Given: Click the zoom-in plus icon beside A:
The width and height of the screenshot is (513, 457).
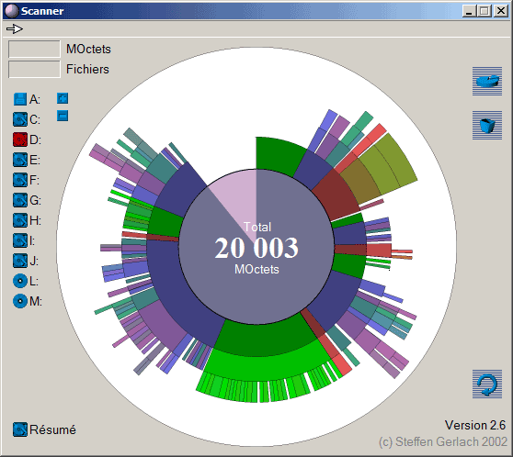Looking at the screenshot, I should point(63,98).
